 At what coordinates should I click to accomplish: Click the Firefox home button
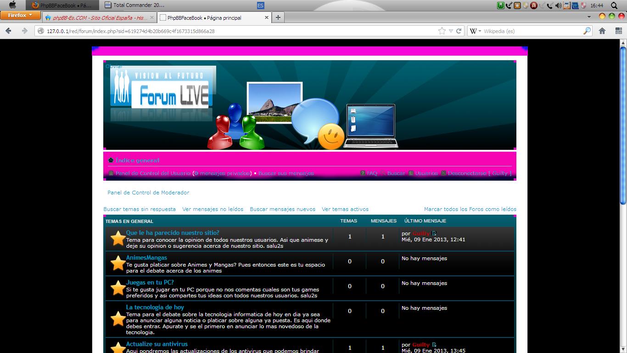tap(602, 31)
